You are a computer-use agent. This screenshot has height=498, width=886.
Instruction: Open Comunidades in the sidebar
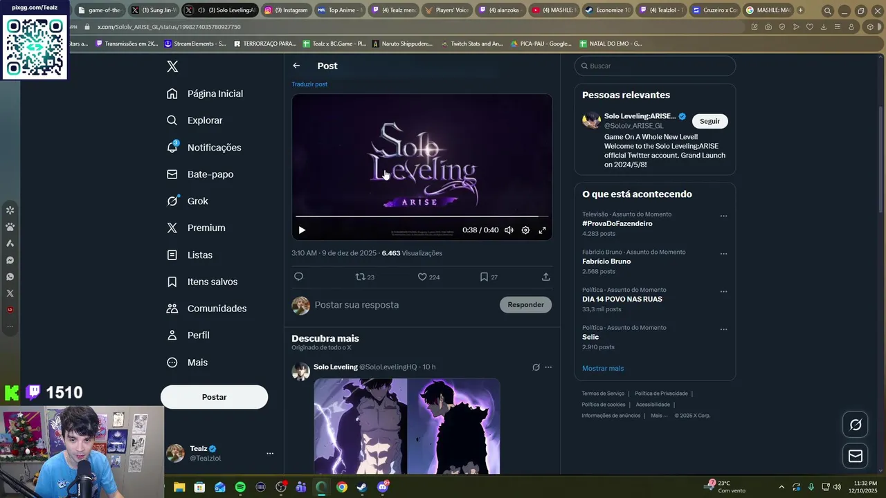pyautogui.click(x=206, y=308)
